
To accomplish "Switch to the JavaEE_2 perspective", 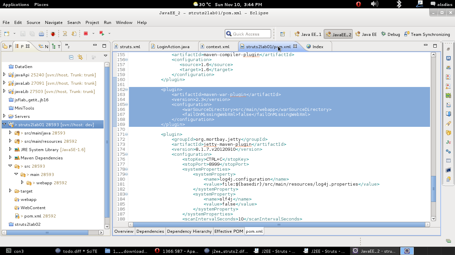I will click(x=338, y=34).
